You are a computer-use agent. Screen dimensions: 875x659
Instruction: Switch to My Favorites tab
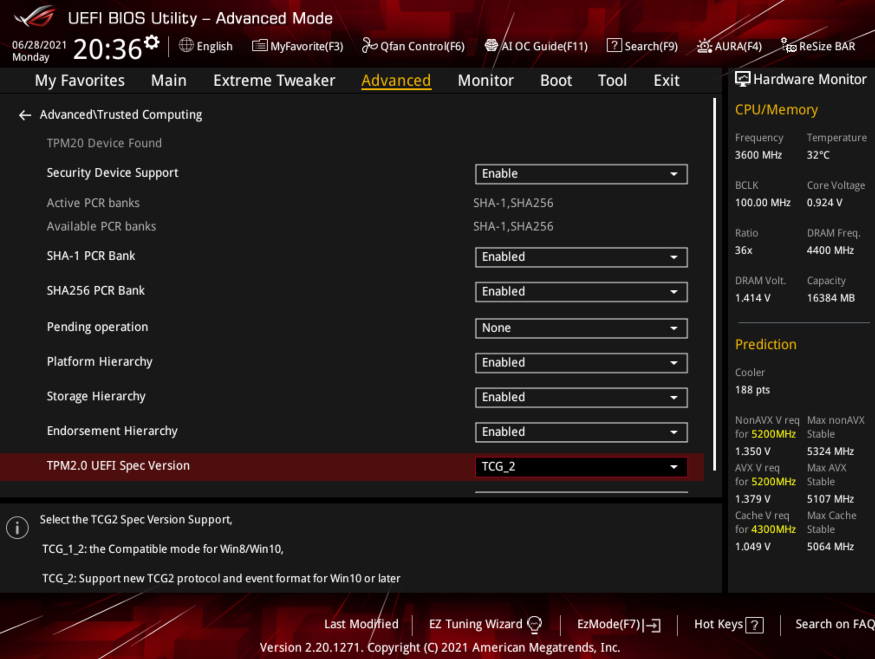tap(80, 81)
